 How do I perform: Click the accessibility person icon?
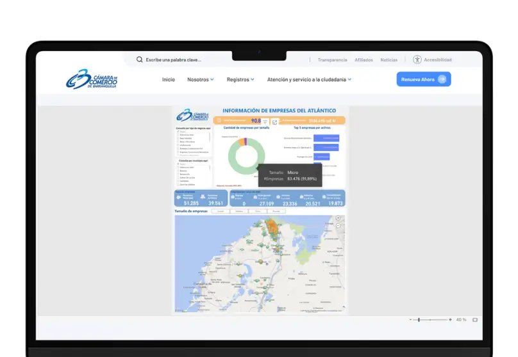417,59
